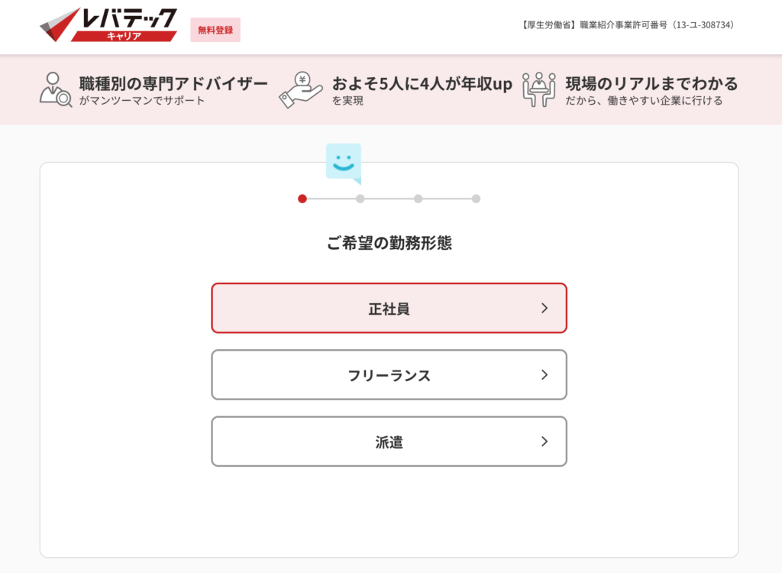Click the red first step dot

tap(302, 199)
